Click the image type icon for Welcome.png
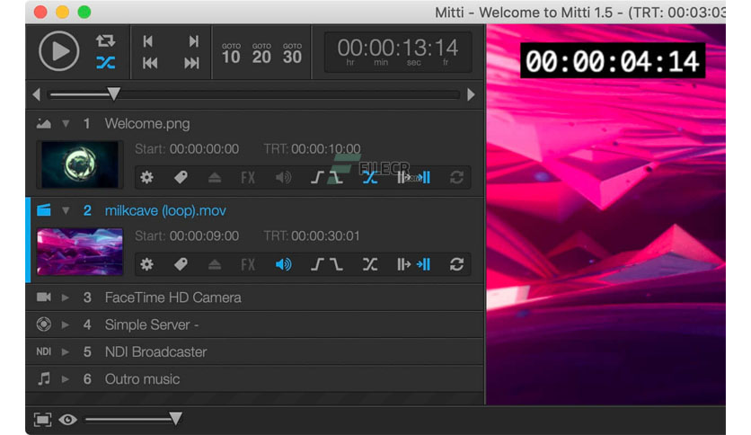The height and width of the screenshot is (435, 751). [44, 124]
